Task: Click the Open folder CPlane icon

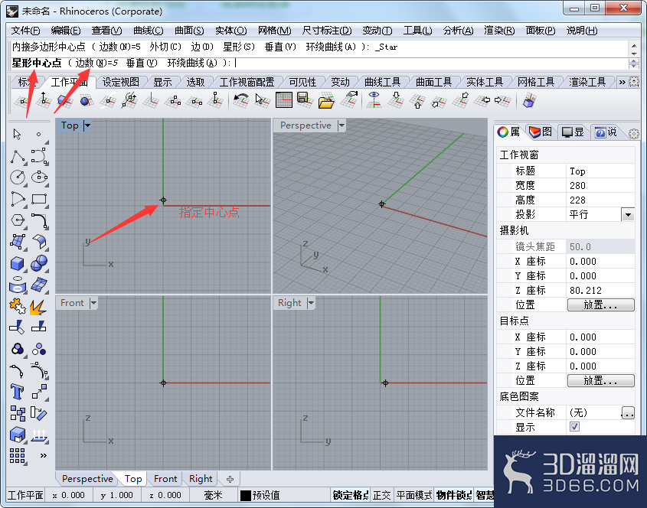Action: 326,101
